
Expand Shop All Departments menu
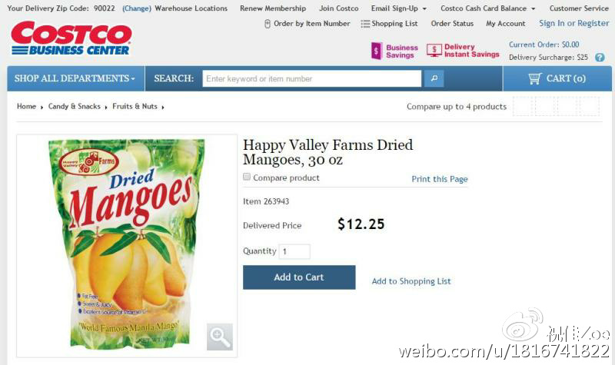pyautogui.click(x=75, y=78)
